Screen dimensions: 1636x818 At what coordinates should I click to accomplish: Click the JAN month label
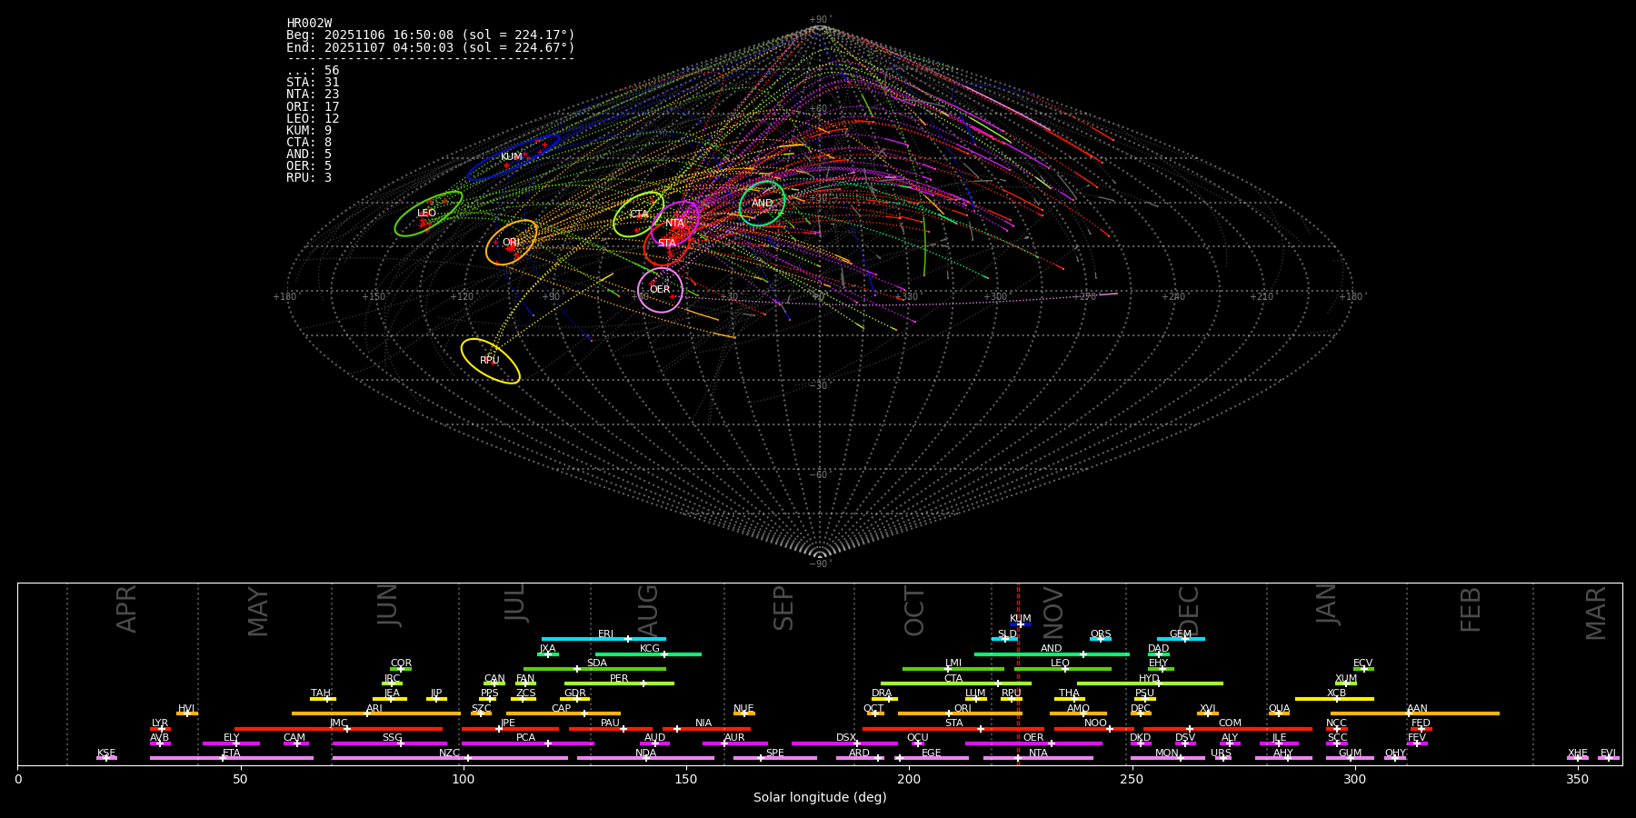click(x=1326, y=604)
